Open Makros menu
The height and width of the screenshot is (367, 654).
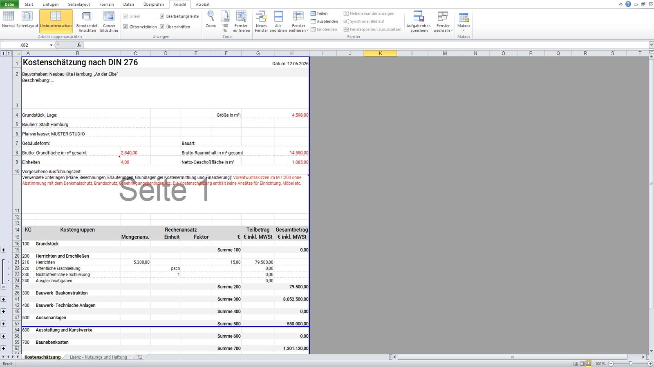coord(464,21)
